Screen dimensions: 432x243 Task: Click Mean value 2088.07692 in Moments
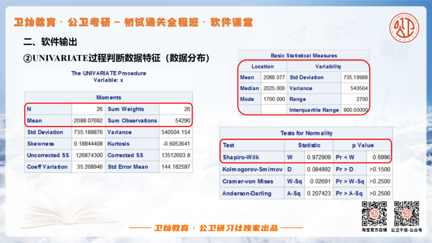[88, 121]
